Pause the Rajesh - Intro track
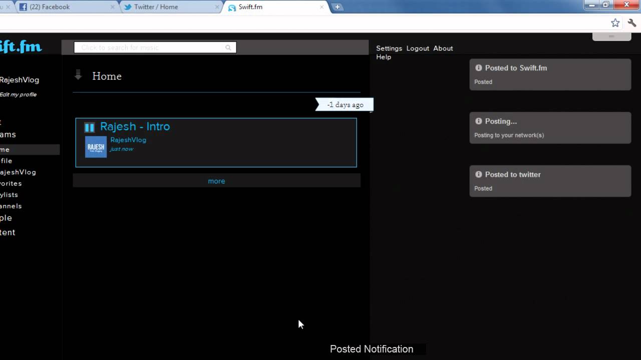Viewport: 641px width, 360px height. pos(90,127)
